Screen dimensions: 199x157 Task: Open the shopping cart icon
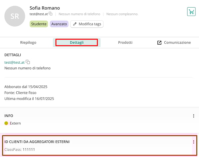point(191,12)
